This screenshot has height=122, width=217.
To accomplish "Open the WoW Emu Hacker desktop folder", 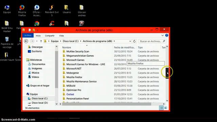I will click(7, 26).
